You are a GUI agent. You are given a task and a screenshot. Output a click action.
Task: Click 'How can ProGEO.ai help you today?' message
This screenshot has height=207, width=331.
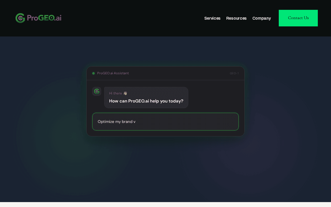(x=146, y=101)
